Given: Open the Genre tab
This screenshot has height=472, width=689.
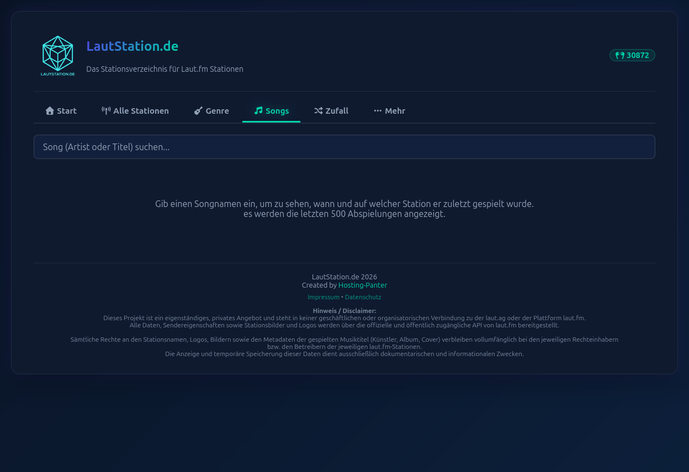Looking at the screenshot, I should [211, 111].
